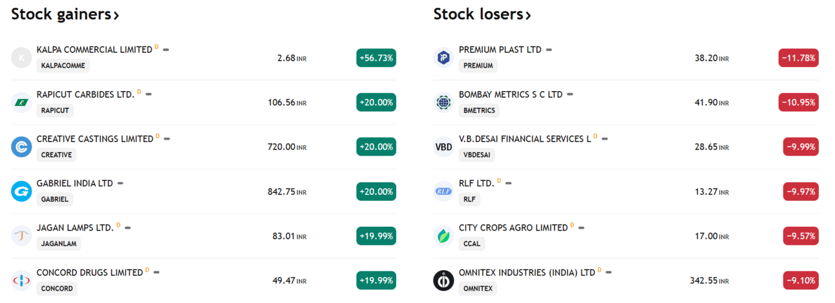
Task: Click the +56.73% gain badge
Action: 376,57
